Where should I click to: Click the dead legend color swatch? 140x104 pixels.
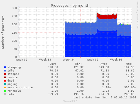click(5, 81)
